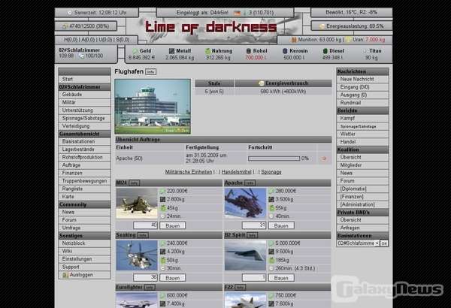
Task: Open Karte menu item
Action: pyautogui.click(x=84, y=197)
